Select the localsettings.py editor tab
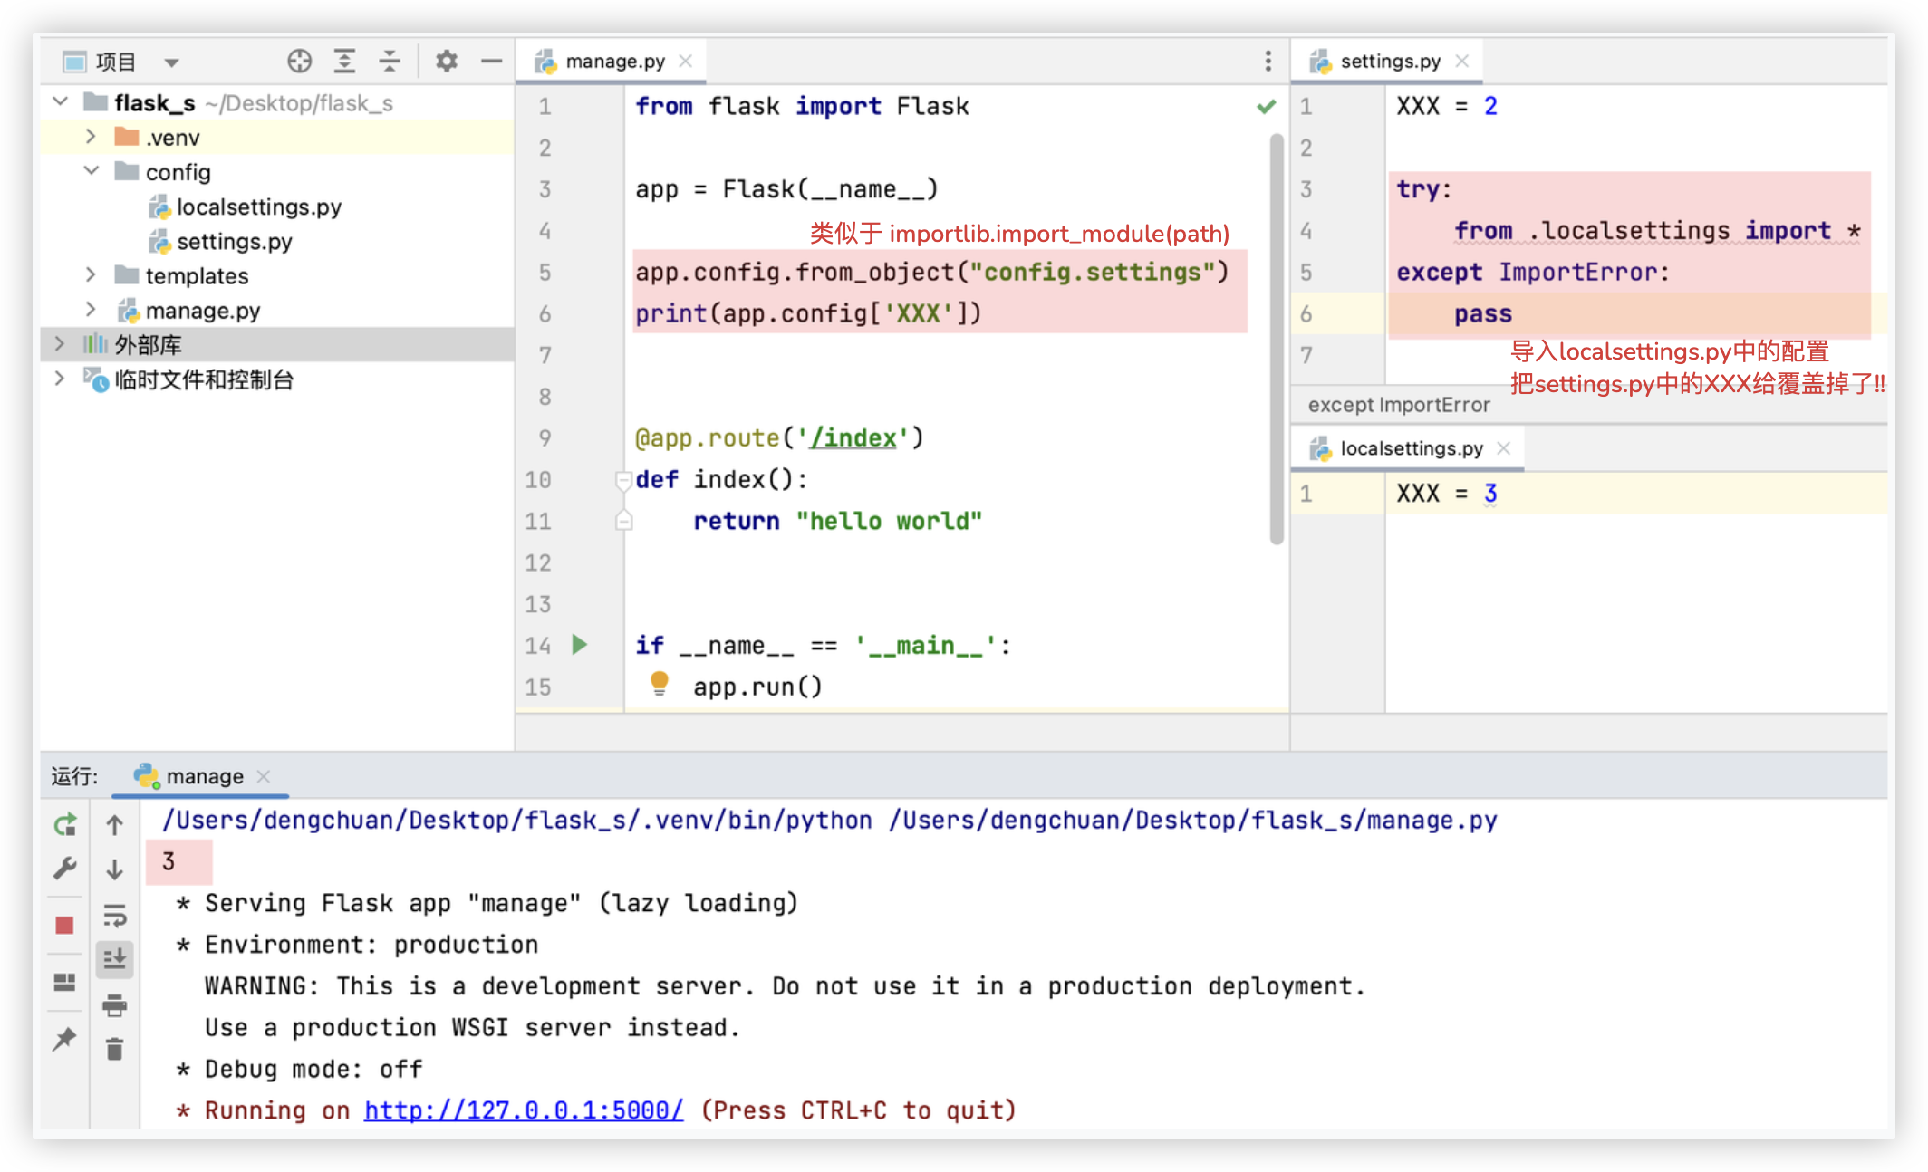This screenshot has height=1172, width=1928. tap(1410, 448)
